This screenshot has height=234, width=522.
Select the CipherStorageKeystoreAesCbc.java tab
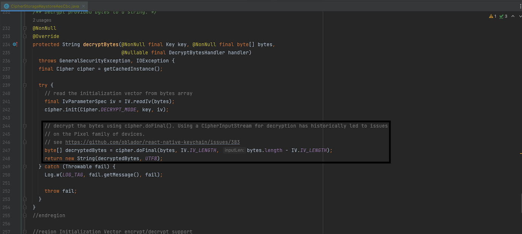point(45,6)
